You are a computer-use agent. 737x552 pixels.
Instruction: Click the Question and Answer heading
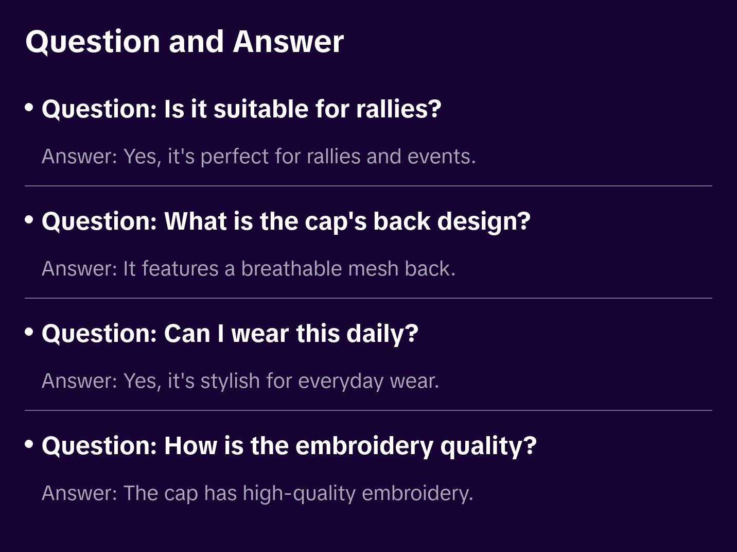coord(184,41)
